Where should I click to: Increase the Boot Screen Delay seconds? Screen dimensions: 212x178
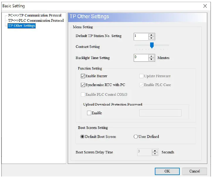tap(155, 151)
